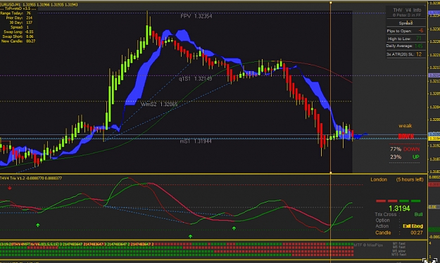Click the Spread row in THV Info panel
This screenshot has height=263, width=440.
tap(406, 23)
